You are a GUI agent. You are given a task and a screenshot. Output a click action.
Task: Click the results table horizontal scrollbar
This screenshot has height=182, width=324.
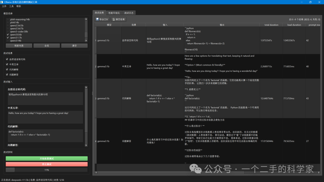tap(170, 172)
